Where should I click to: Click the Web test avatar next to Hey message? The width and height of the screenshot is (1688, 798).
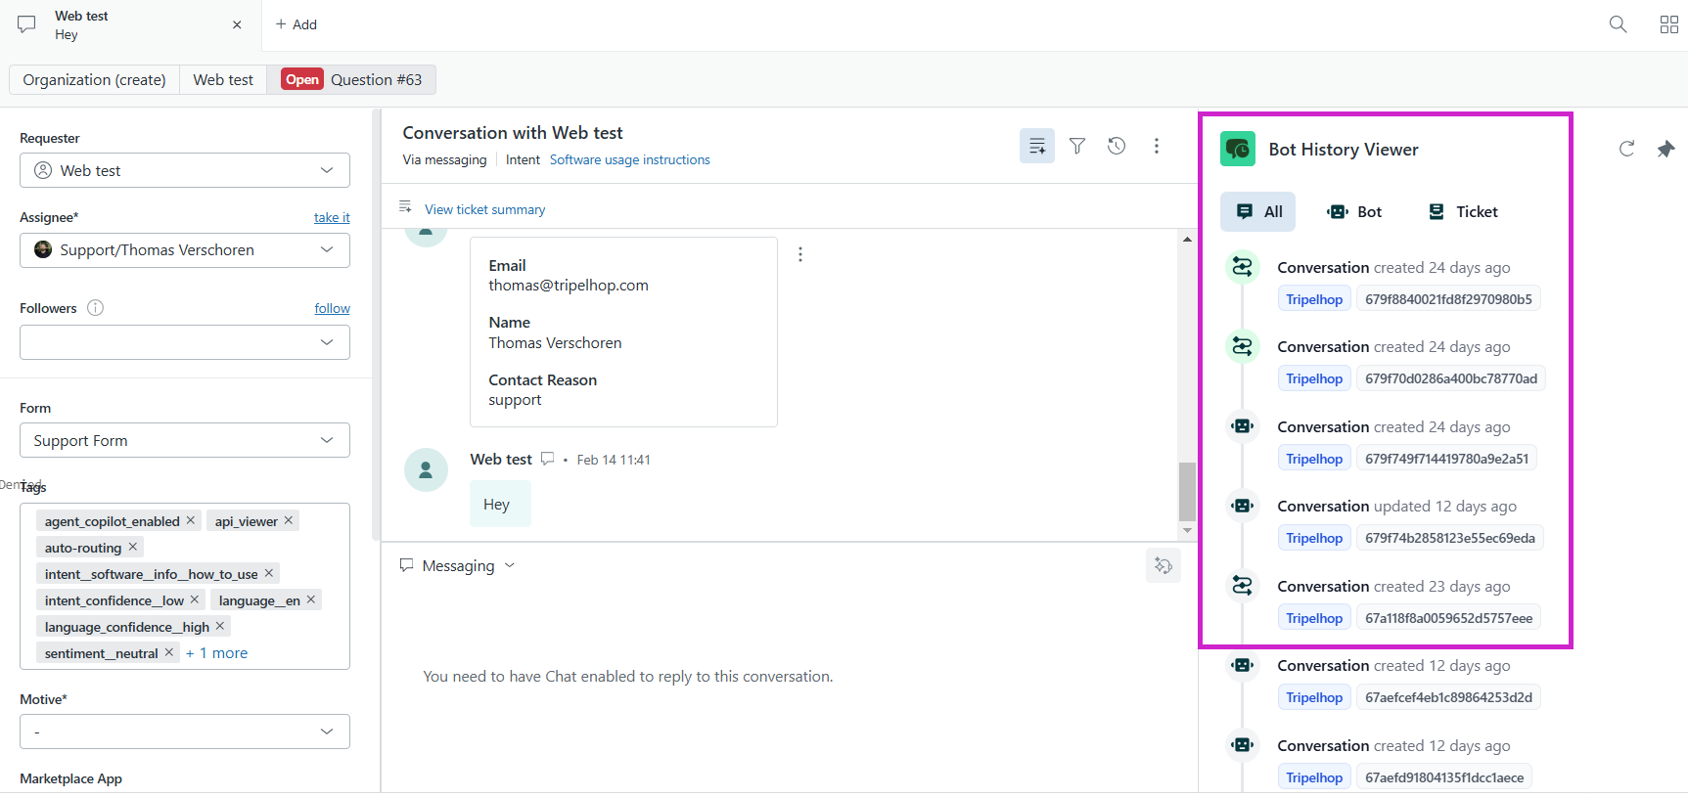(426, 469)
